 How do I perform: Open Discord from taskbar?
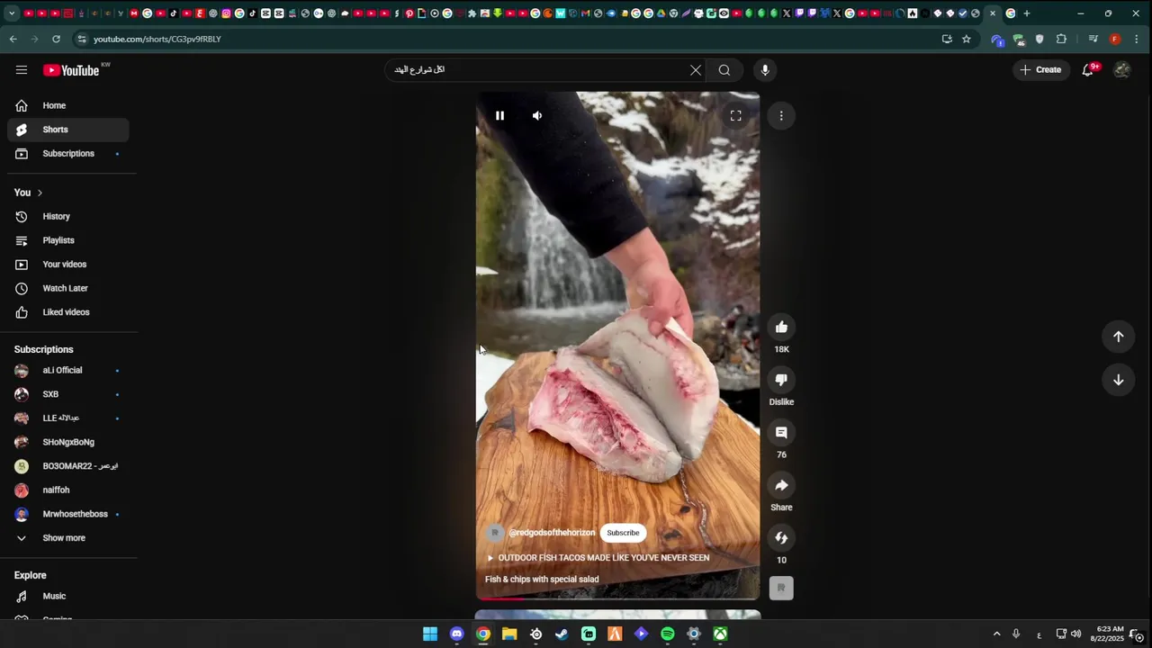[x=456, y=634]
